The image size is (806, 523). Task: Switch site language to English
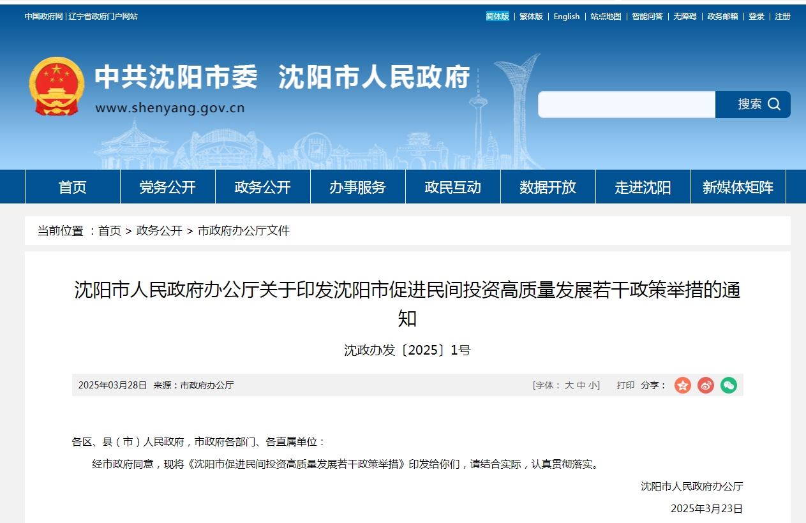567,17
